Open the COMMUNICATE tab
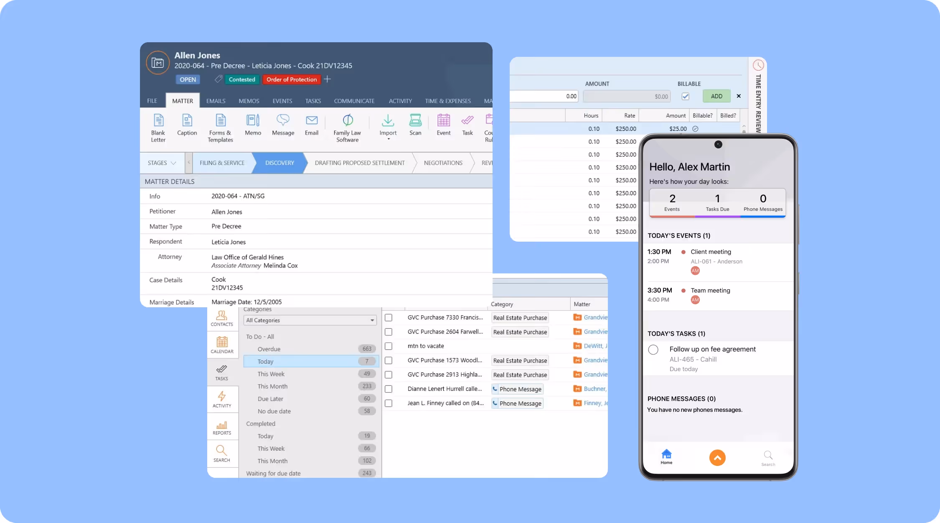The height and width of the screenshot is (523, 940). pos(354,101)
